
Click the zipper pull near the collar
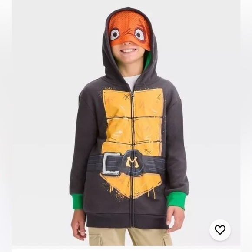133,95
